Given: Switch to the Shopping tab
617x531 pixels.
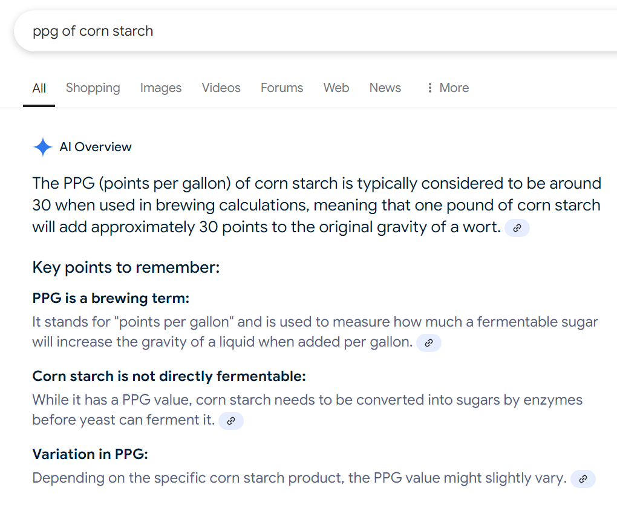Looking at the screenshot, I should [x=93, y=88].
